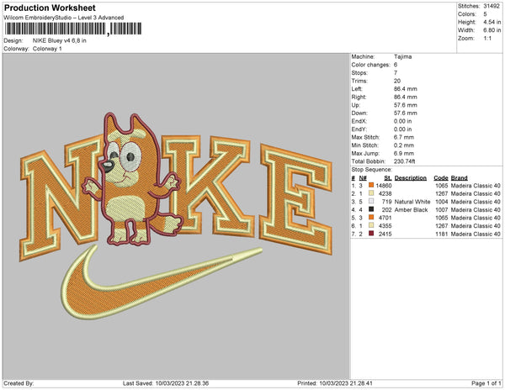Click stitch count '14860' in stop sequence
505x390 pixels.
(384, 186)
